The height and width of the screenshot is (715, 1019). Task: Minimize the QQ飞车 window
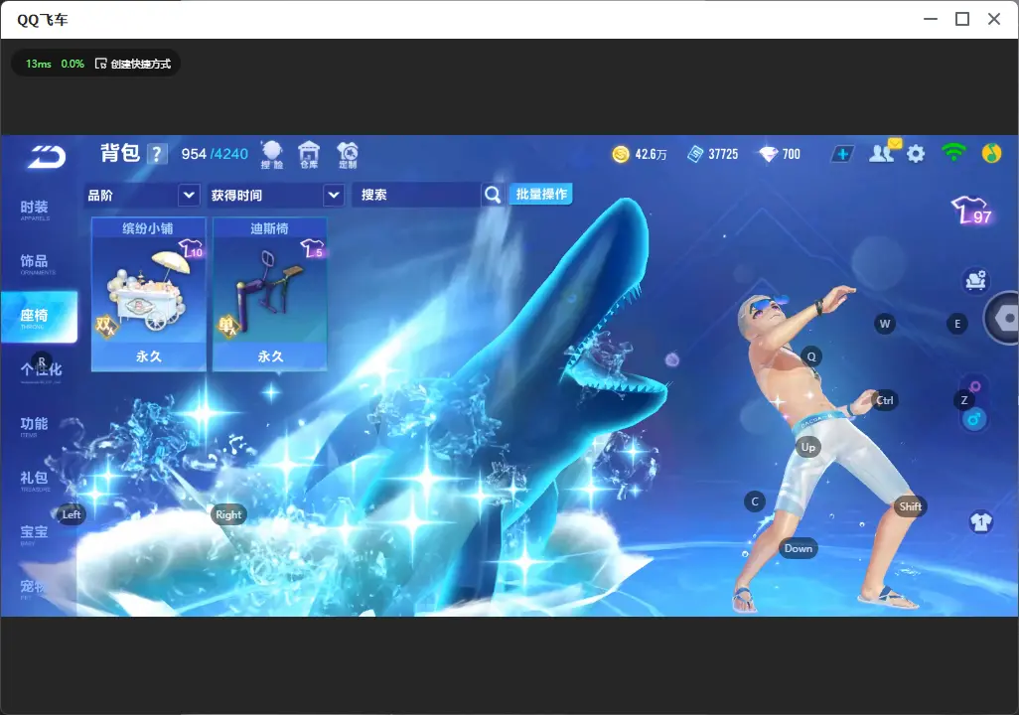pos(931,20)
